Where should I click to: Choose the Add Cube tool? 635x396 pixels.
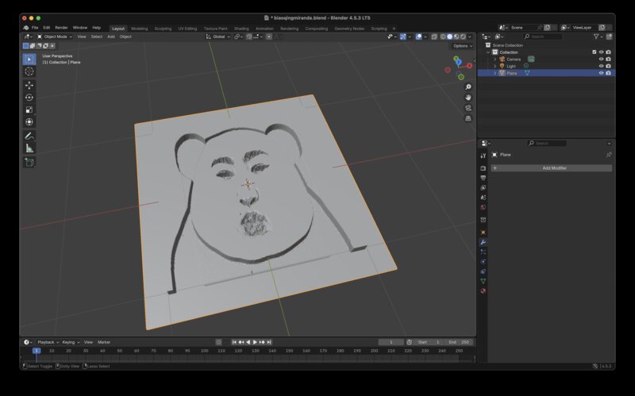29,162
